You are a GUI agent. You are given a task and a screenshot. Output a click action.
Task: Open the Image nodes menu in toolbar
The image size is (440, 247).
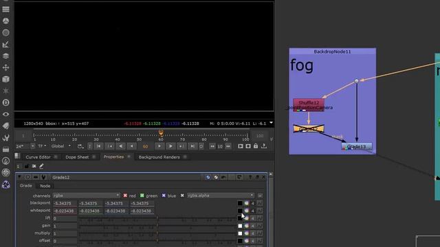click(x=5, y=9)
